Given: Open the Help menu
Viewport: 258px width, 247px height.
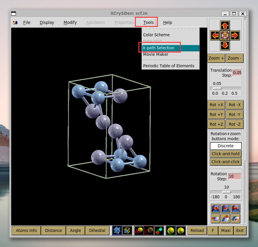Looking at the screenshot, I should point(168,22).
